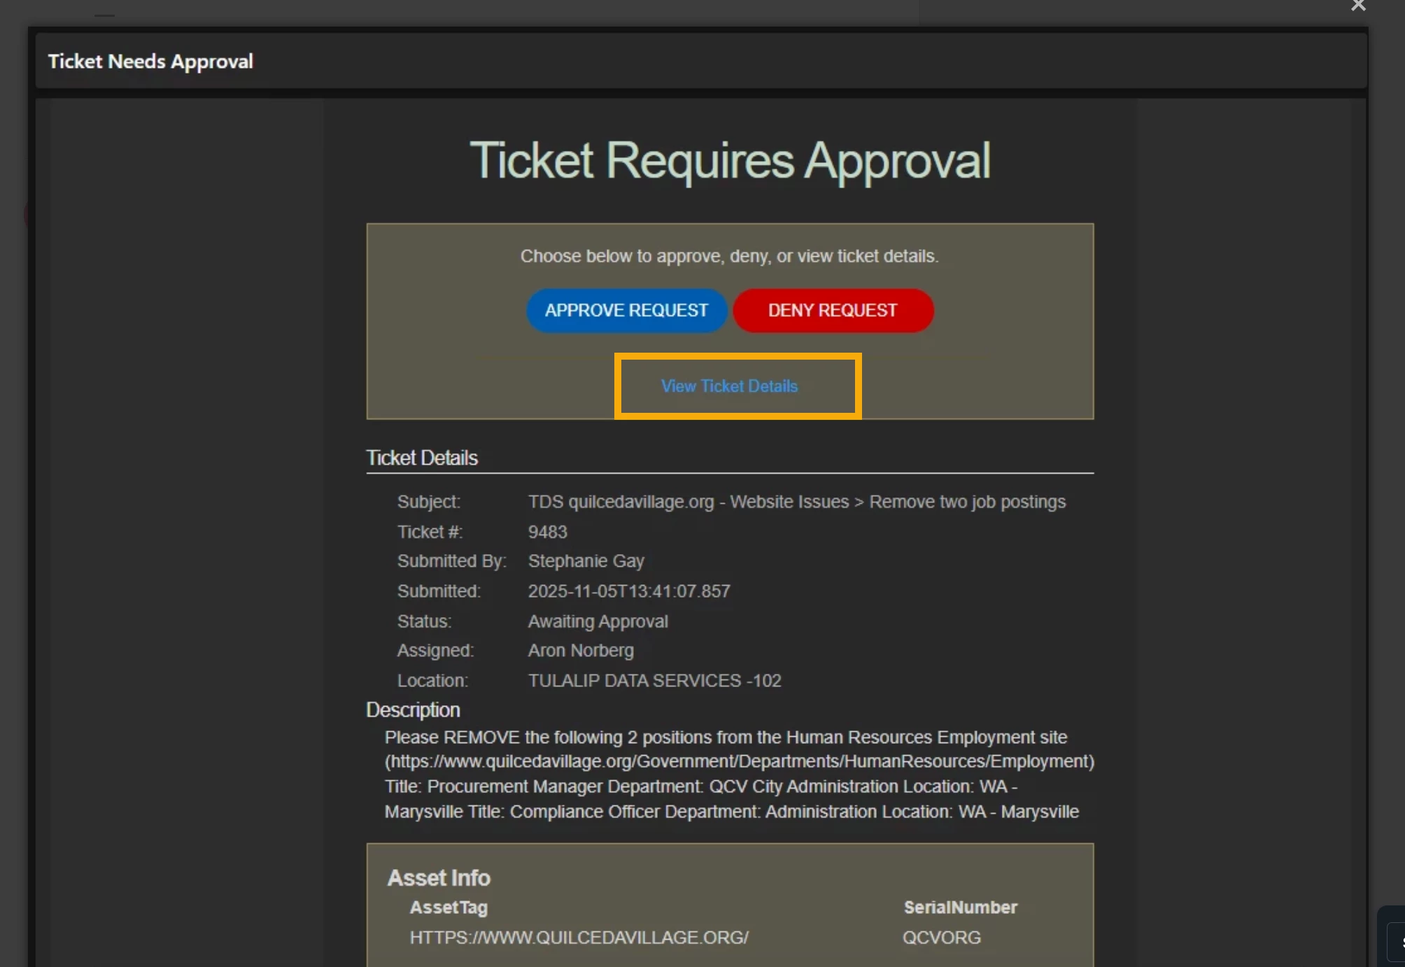
Task: Click the Ticket Needs Approval title bar
Action: coord(150,62)
